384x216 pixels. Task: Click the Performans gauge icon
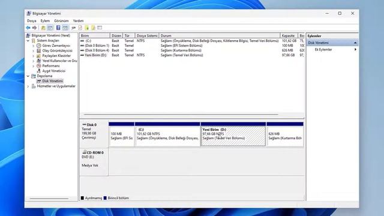pyautogui.click(x=38, y=66)
